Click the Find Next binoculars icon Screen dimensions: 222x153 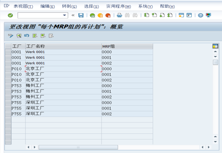click(x=135, y=15)
